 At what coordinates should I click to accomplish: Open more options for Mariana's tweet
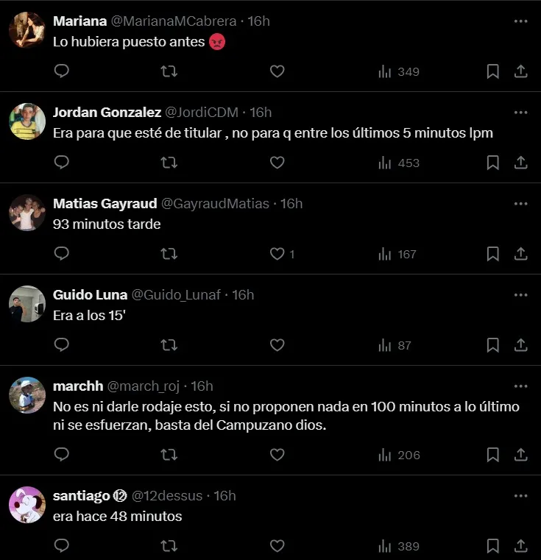pos(520,21)
